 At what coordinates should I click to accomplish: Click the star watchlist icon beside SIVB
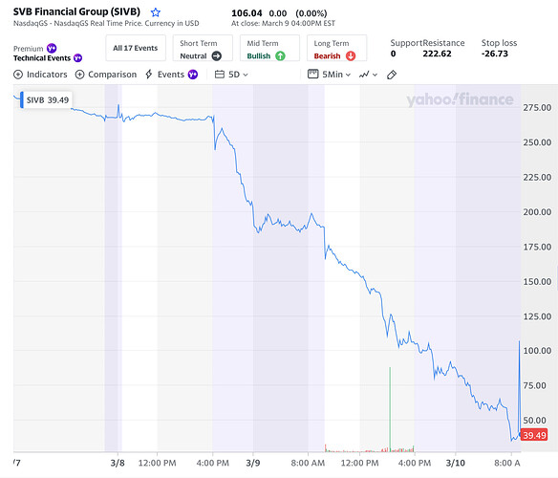click(155, 12)
